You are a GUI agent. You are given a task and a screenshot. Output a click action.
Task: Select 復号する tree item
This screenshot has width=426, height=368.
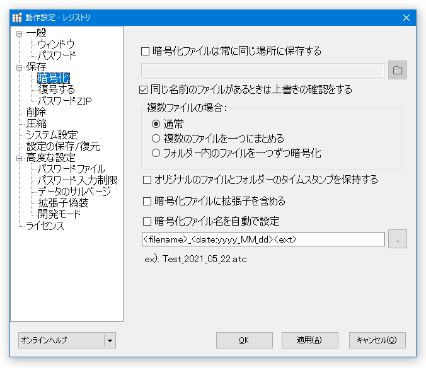[x=56, y=89]
